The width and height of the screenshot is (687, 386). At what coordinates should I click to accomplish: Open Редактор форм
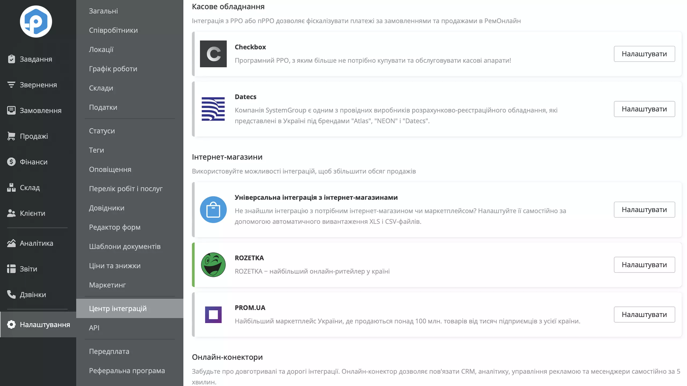tap(130, 227)
